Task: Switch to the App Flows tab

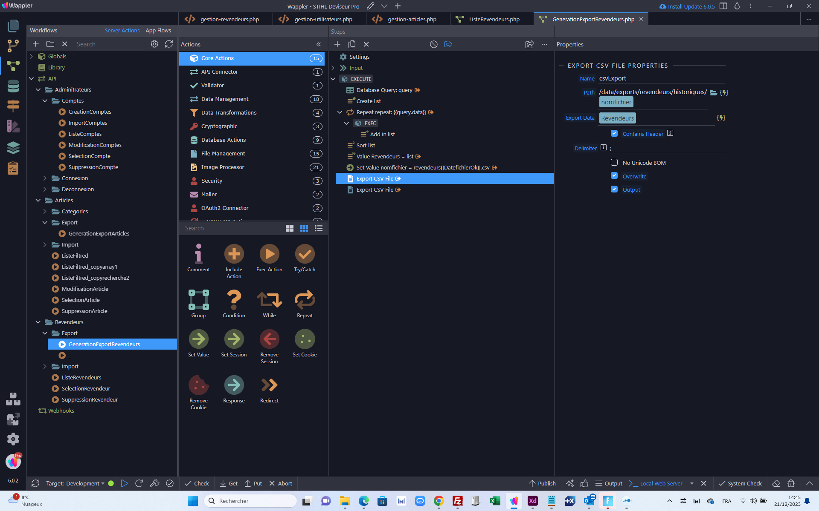Action: click(158, 30)
